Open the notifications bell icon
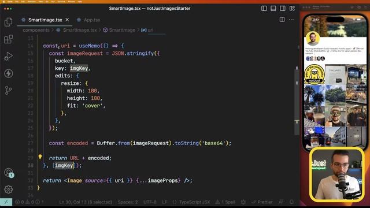Screen dimensions: 370x208 click(291, 202)
